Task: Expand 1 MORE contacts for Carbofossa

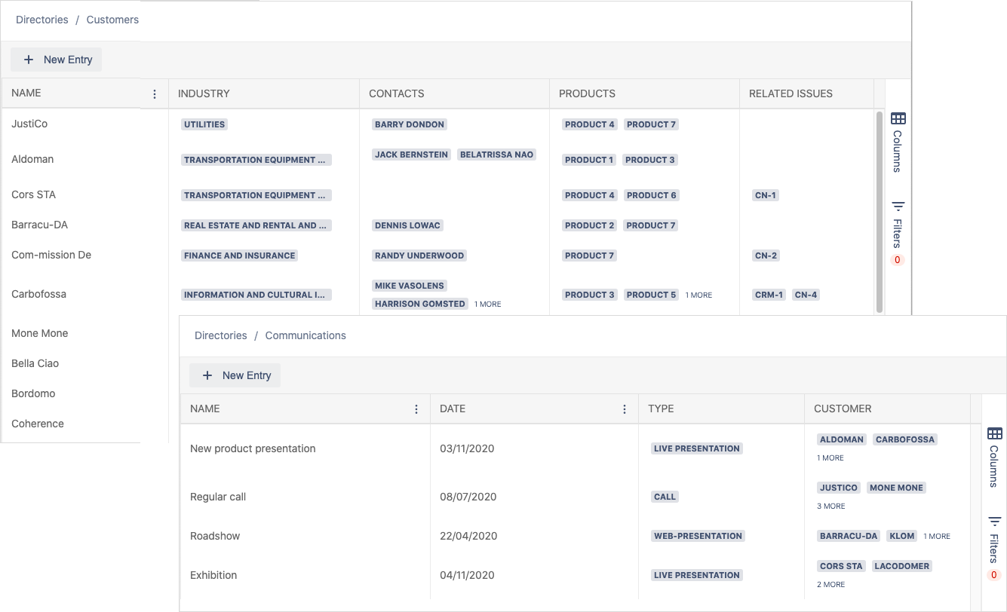Action: [x=487, y=304]
